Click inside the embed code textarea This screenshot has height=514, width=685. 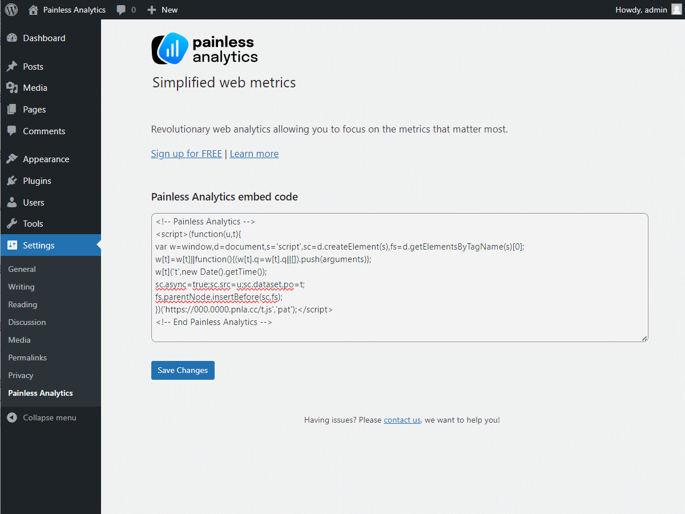[x=400, y=278]
